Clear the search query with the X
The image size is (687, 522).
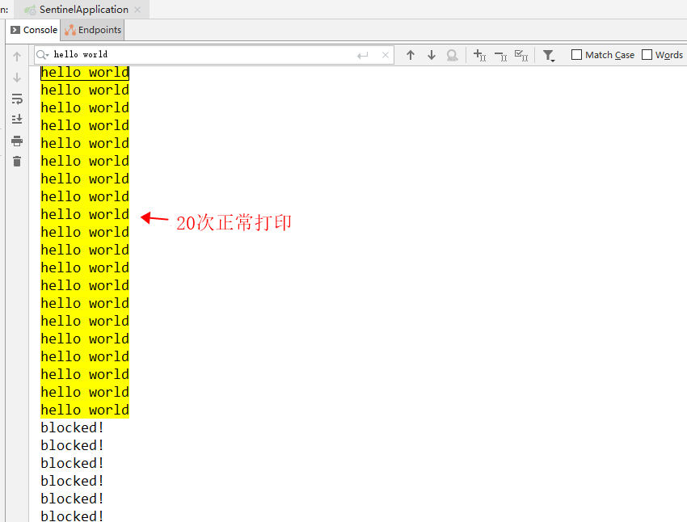386,54
